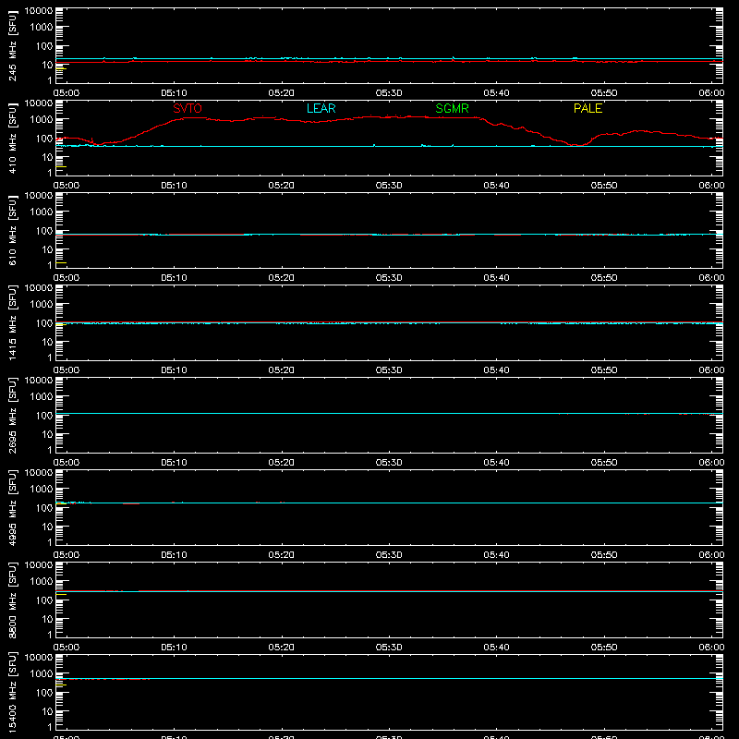Image resolution: width=739 pixels, height=739 pixels.
Task: Select the 15400 MHz [SFU] axis title
Action: click(12, 692)
